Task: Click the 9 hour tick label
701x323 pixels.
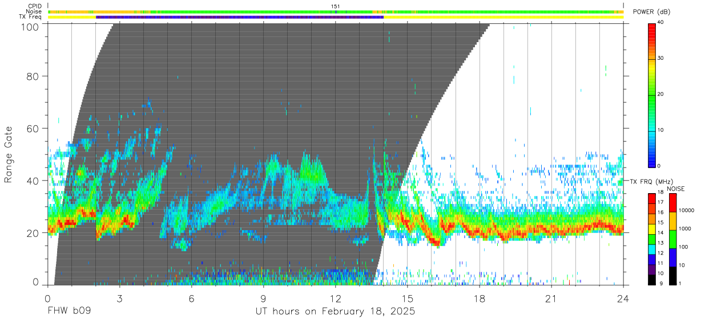Action: (x=263, y=299)
